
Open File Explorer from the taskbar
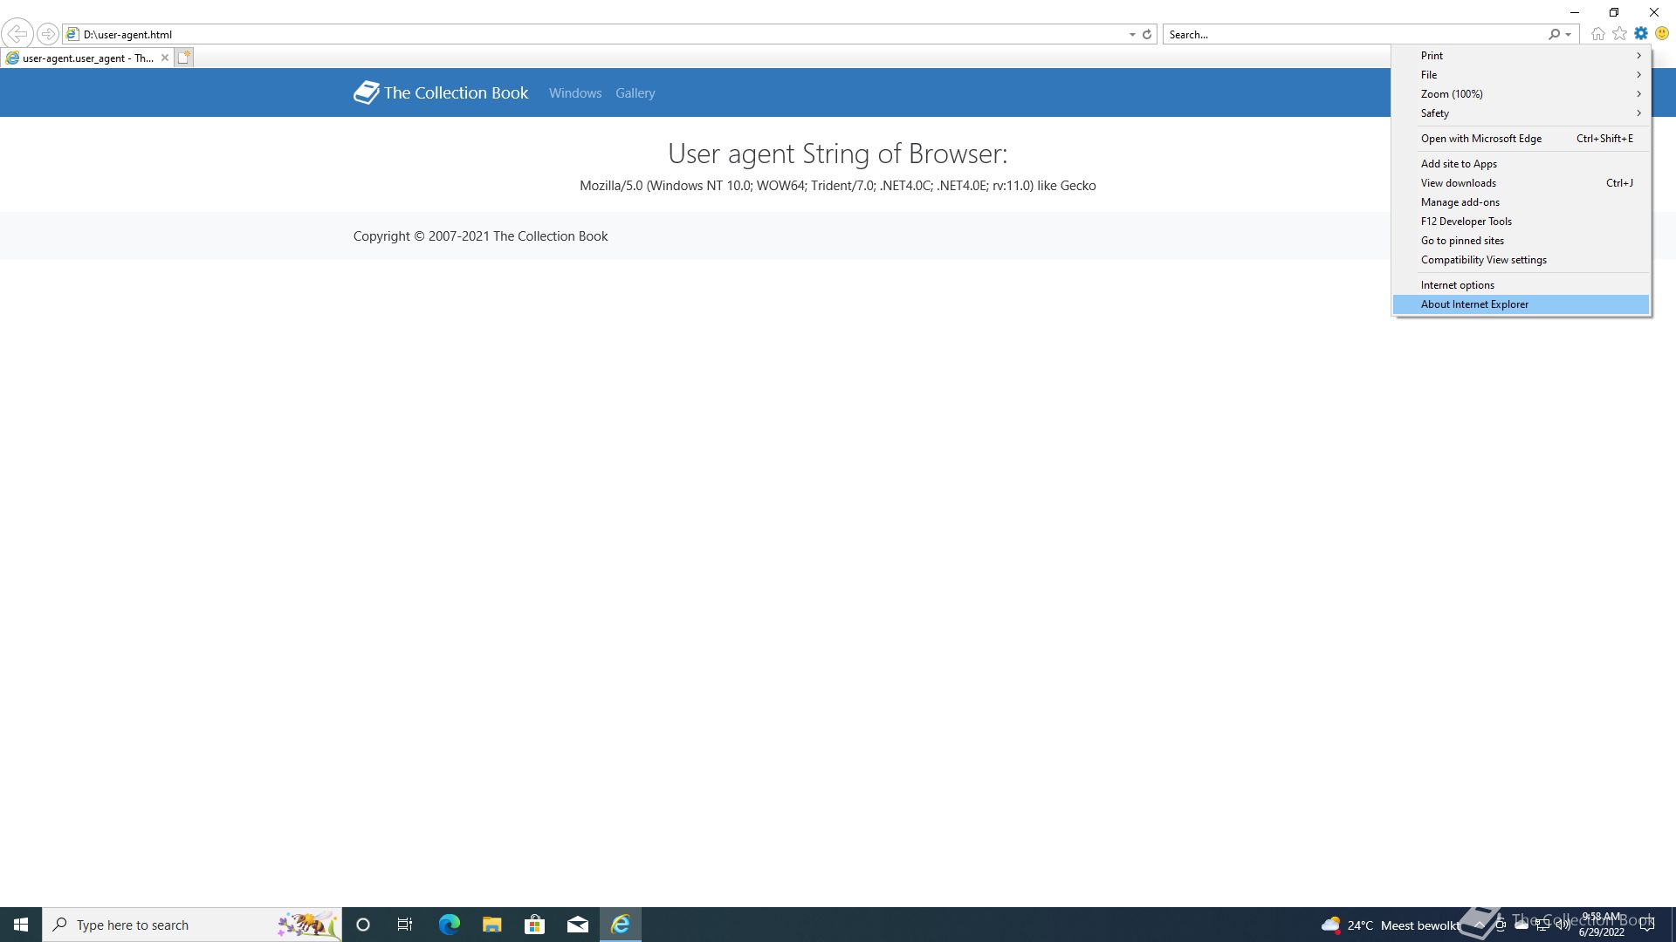491,925
